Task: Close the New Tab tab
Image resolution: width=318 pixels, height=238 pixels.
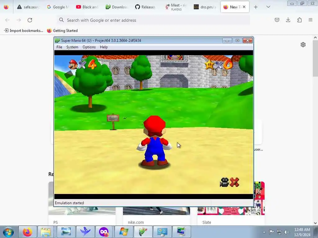Action: [x=244, y=7]
